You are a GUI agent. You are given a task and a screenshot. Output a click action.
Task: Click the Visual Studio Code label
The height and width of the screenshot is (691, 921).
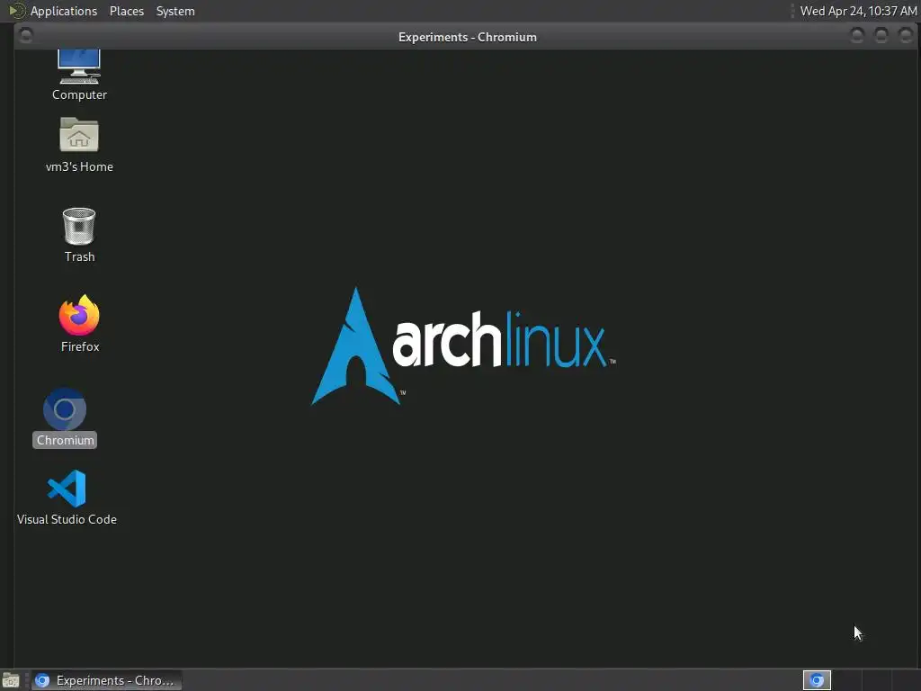[x=67, y=519]
